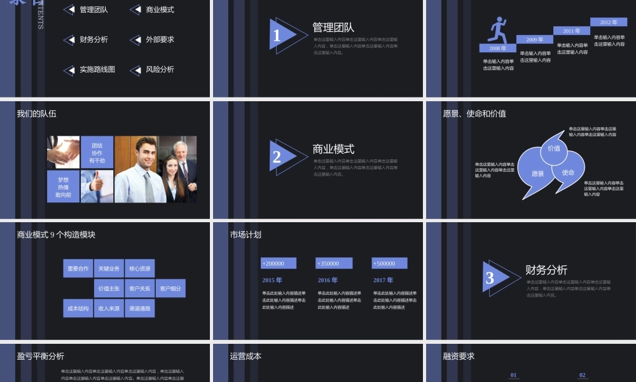Select the 运营成本 slide title

click(x=245, y=356)
